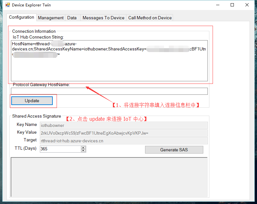The width and height of the screenshot is (257, 204).
Task: Go to Messages To Device tab
Action: 103,18
